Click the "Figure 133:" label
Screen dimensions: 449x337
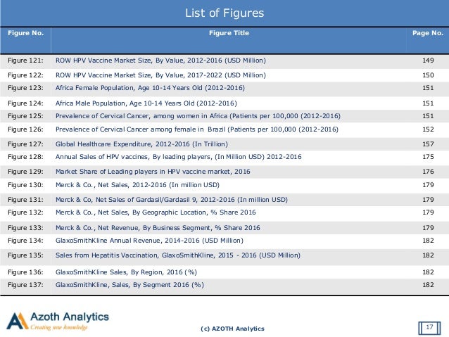(25, 228)
